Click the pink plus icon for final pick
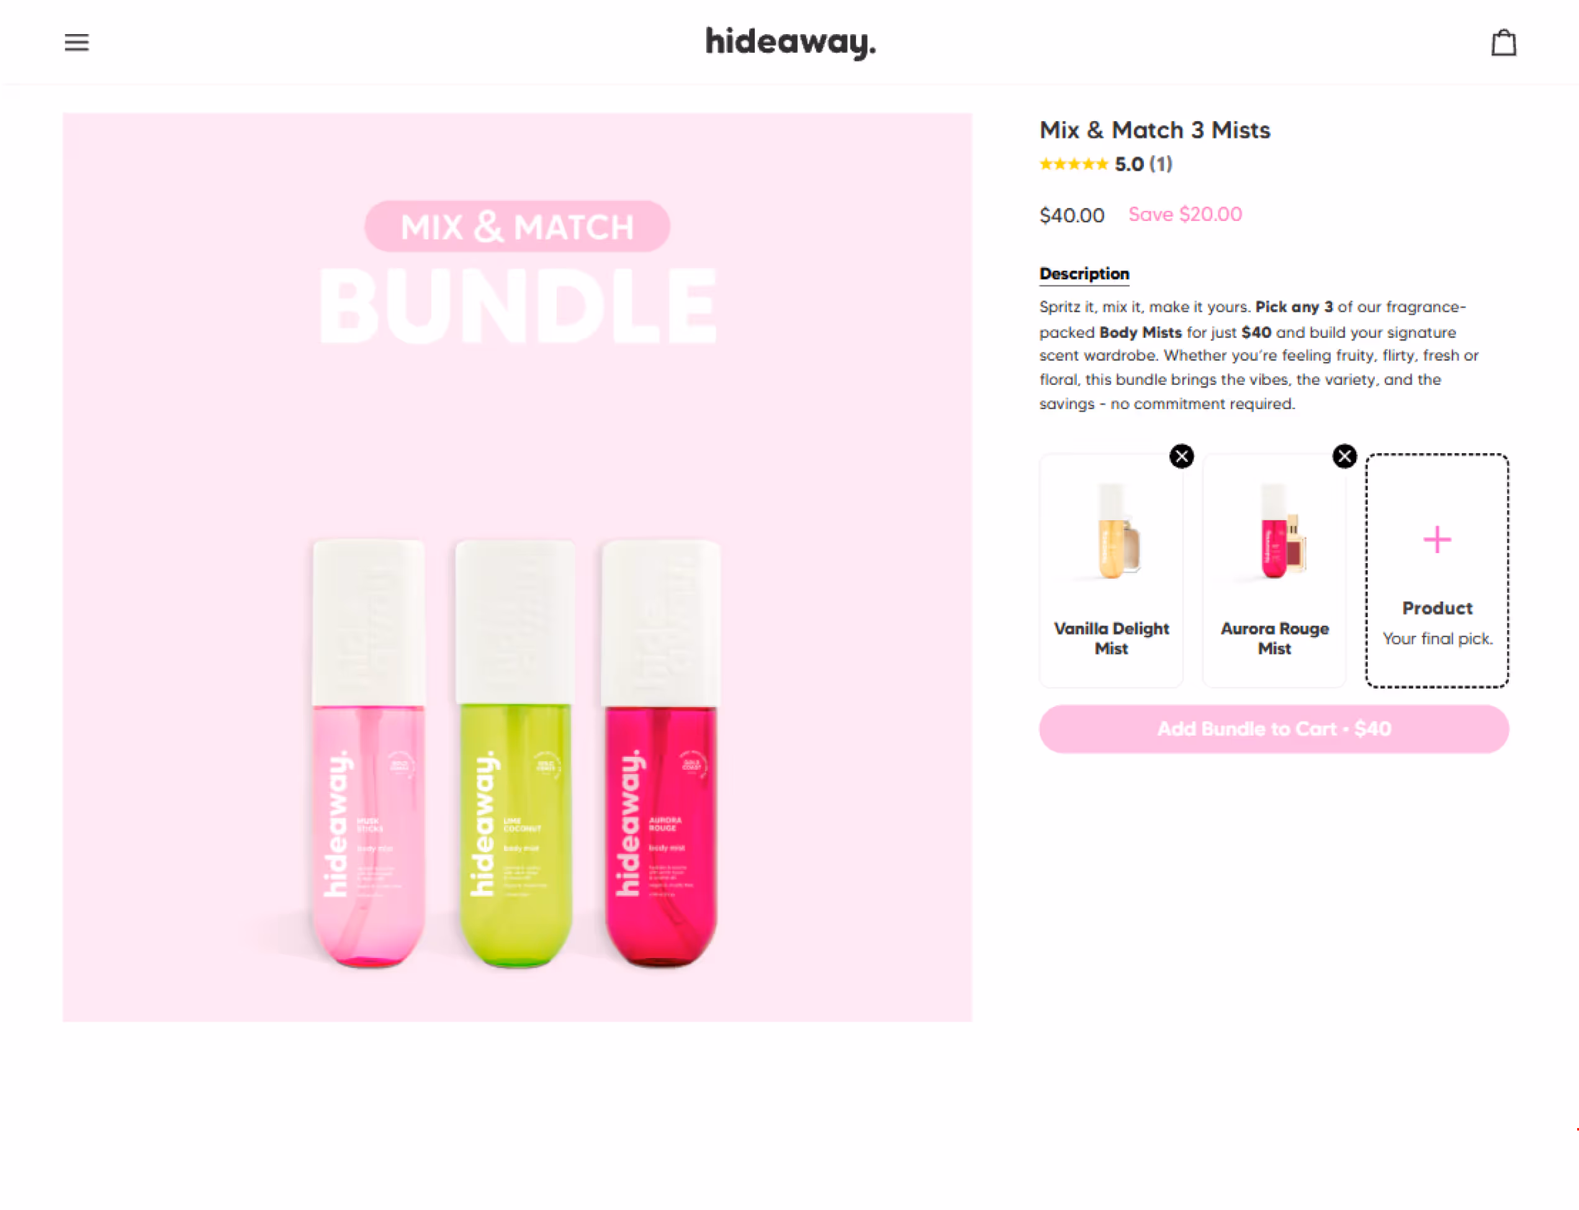 [1436, 540]
